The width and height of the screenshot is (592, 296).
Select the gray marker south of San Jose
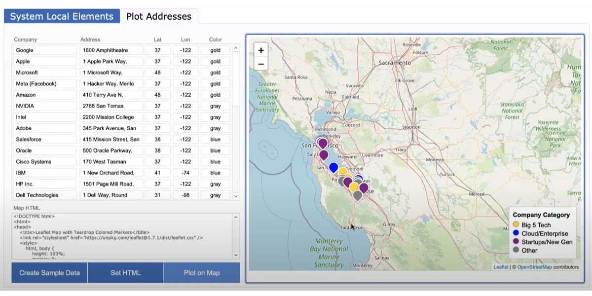(356, 195)
